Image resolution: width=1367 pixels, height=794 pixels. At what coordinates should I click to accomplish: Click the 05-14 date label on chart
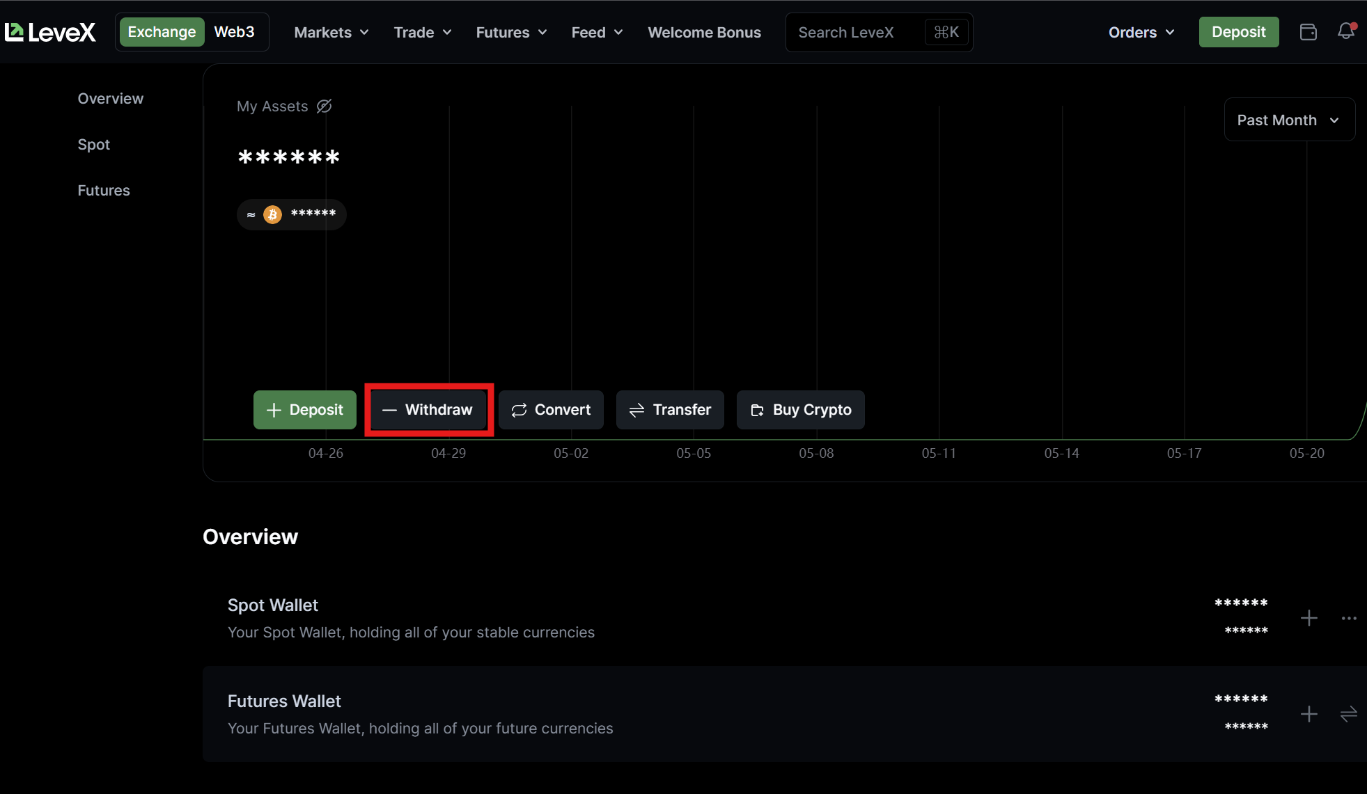point(1062,454)
